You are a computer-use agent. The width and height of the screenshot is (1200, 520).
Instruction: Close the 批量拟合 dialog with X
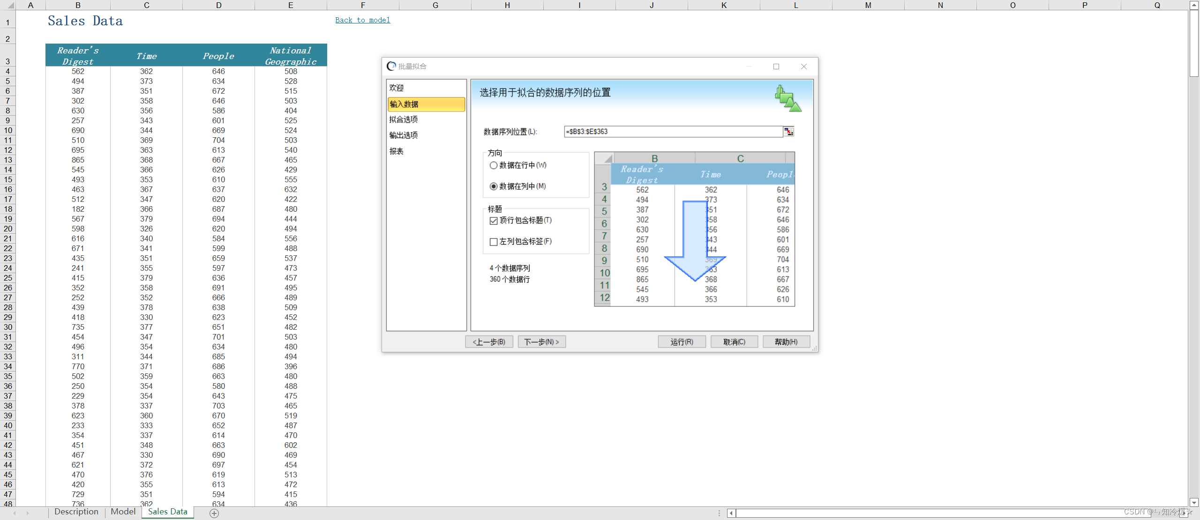pyautogui.click(x=804, y=67)
